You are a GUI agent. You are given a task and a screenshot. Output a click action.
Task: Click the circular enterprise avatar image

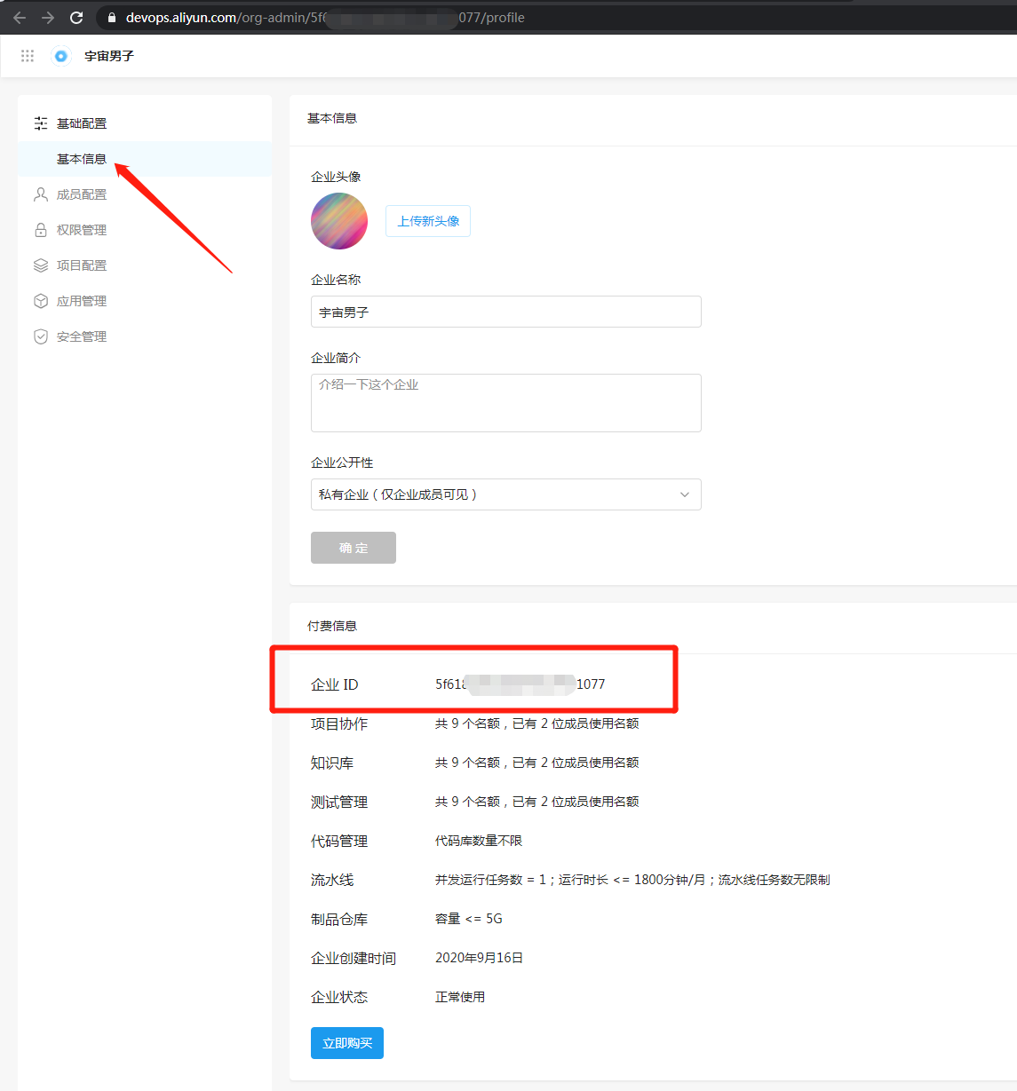click(338, 221)
